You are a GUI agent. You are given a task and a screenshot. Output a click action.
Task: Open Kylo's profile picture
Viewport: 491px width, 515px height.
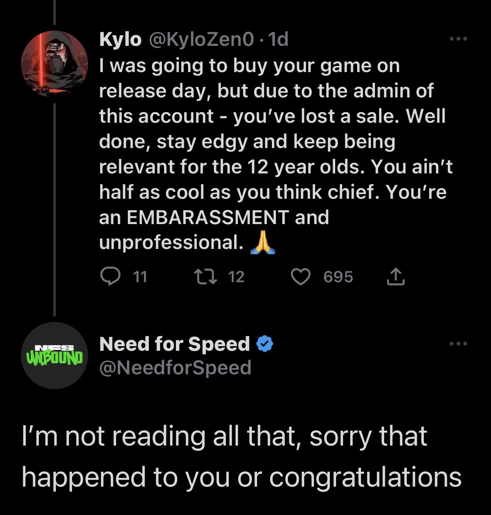(x=54, y=64)
